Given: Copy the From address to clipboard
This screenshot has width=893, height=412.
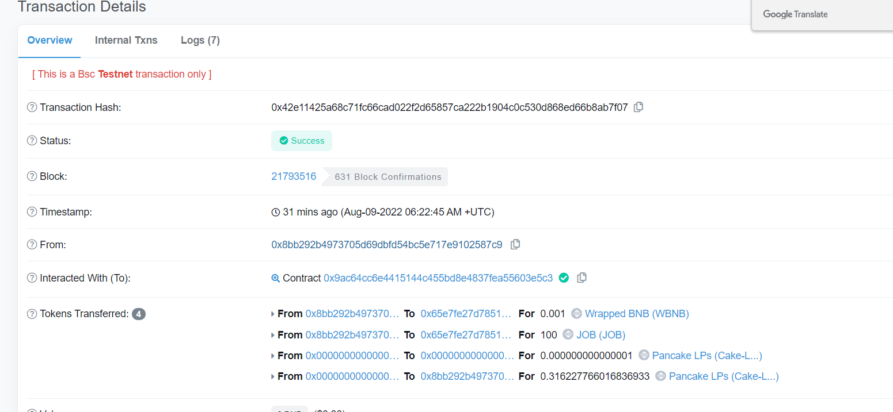Looking at the screenshot, I should 515,244.
